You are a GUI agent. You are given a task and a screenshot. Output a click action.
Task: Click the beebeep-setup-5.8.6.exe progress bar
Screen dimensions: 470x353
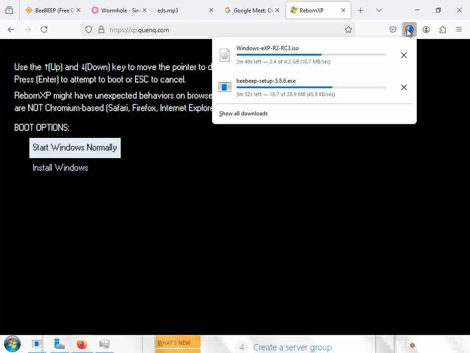(311, 87)
